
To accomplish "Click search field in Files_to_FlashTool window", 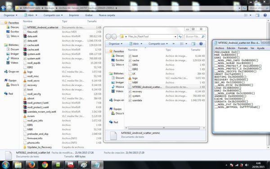I will click(194, 37).
